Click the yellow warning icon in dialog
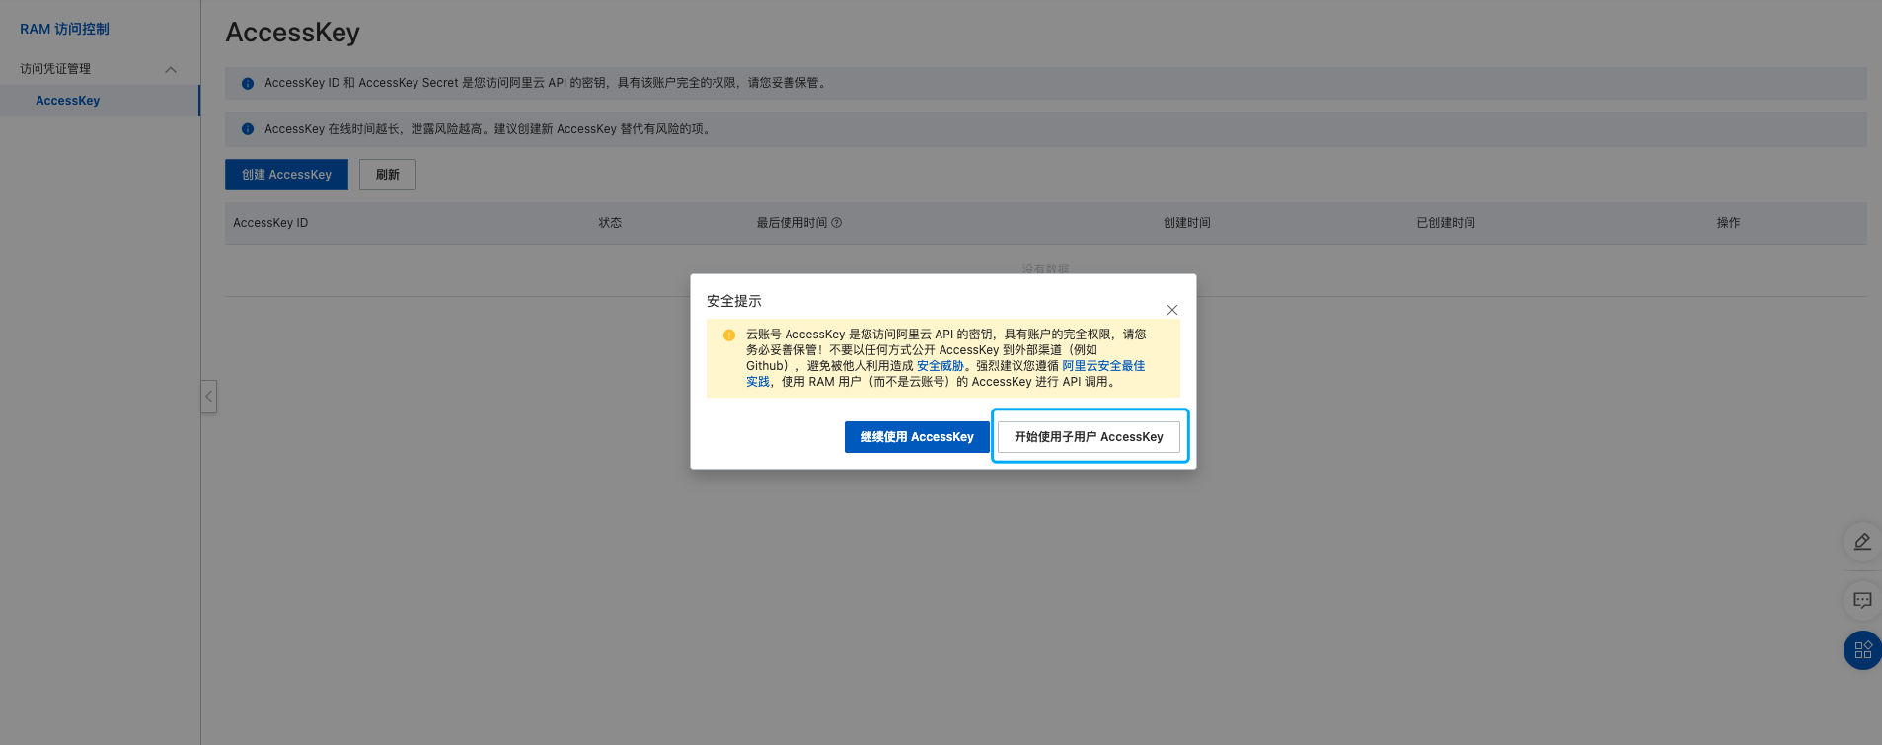Viewport: 1882px width, 745px height. pyautogui.click(x=729, y=335)
